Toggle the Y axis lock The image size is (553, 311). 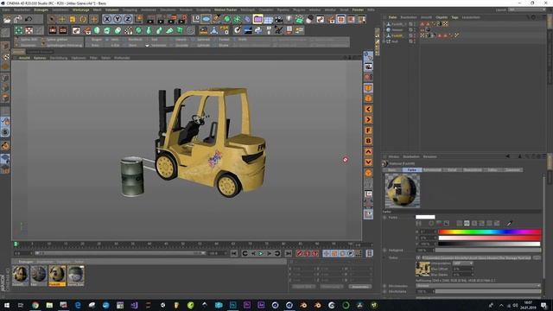118,19
